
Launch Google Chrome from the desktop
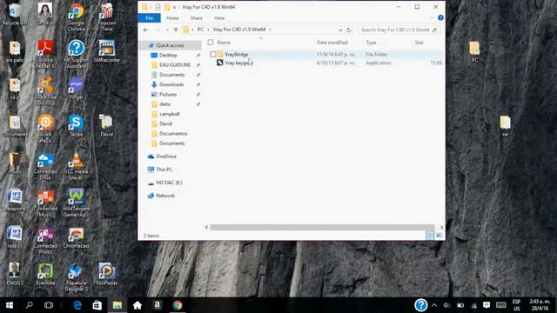click(76, 17)
